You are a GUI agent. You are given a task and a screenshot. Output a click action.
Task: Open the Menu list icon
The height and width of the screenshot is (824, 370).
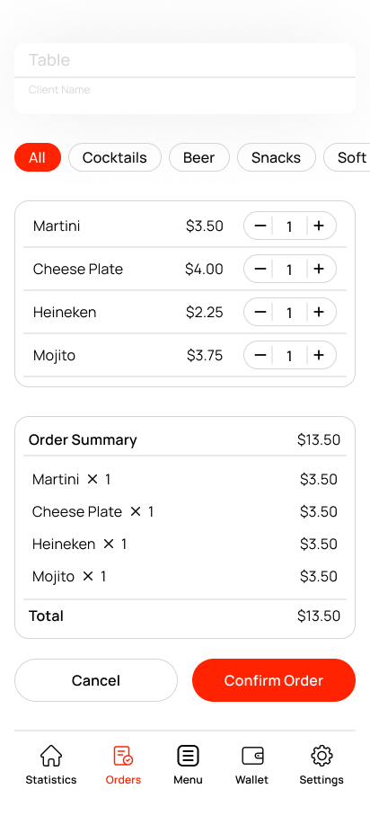pos(188,756)
